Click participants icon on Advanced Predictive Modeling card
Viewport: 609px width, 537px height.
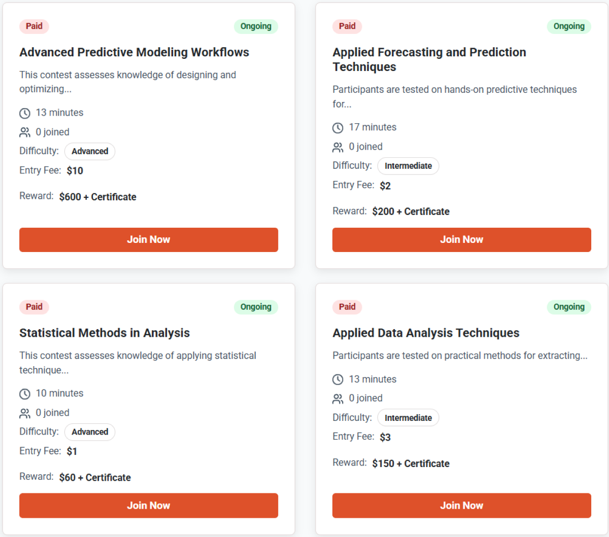tap(25, 132)
